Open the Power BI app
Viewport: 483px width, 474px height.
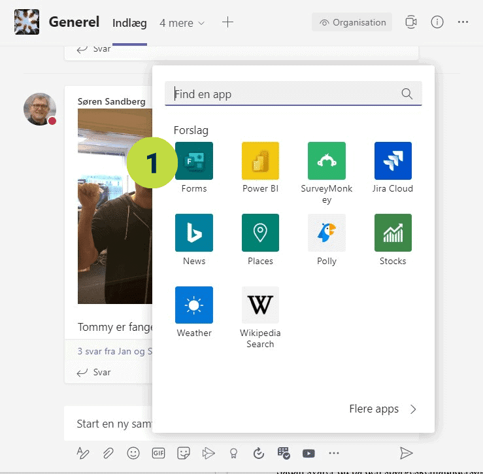[260, 161]
